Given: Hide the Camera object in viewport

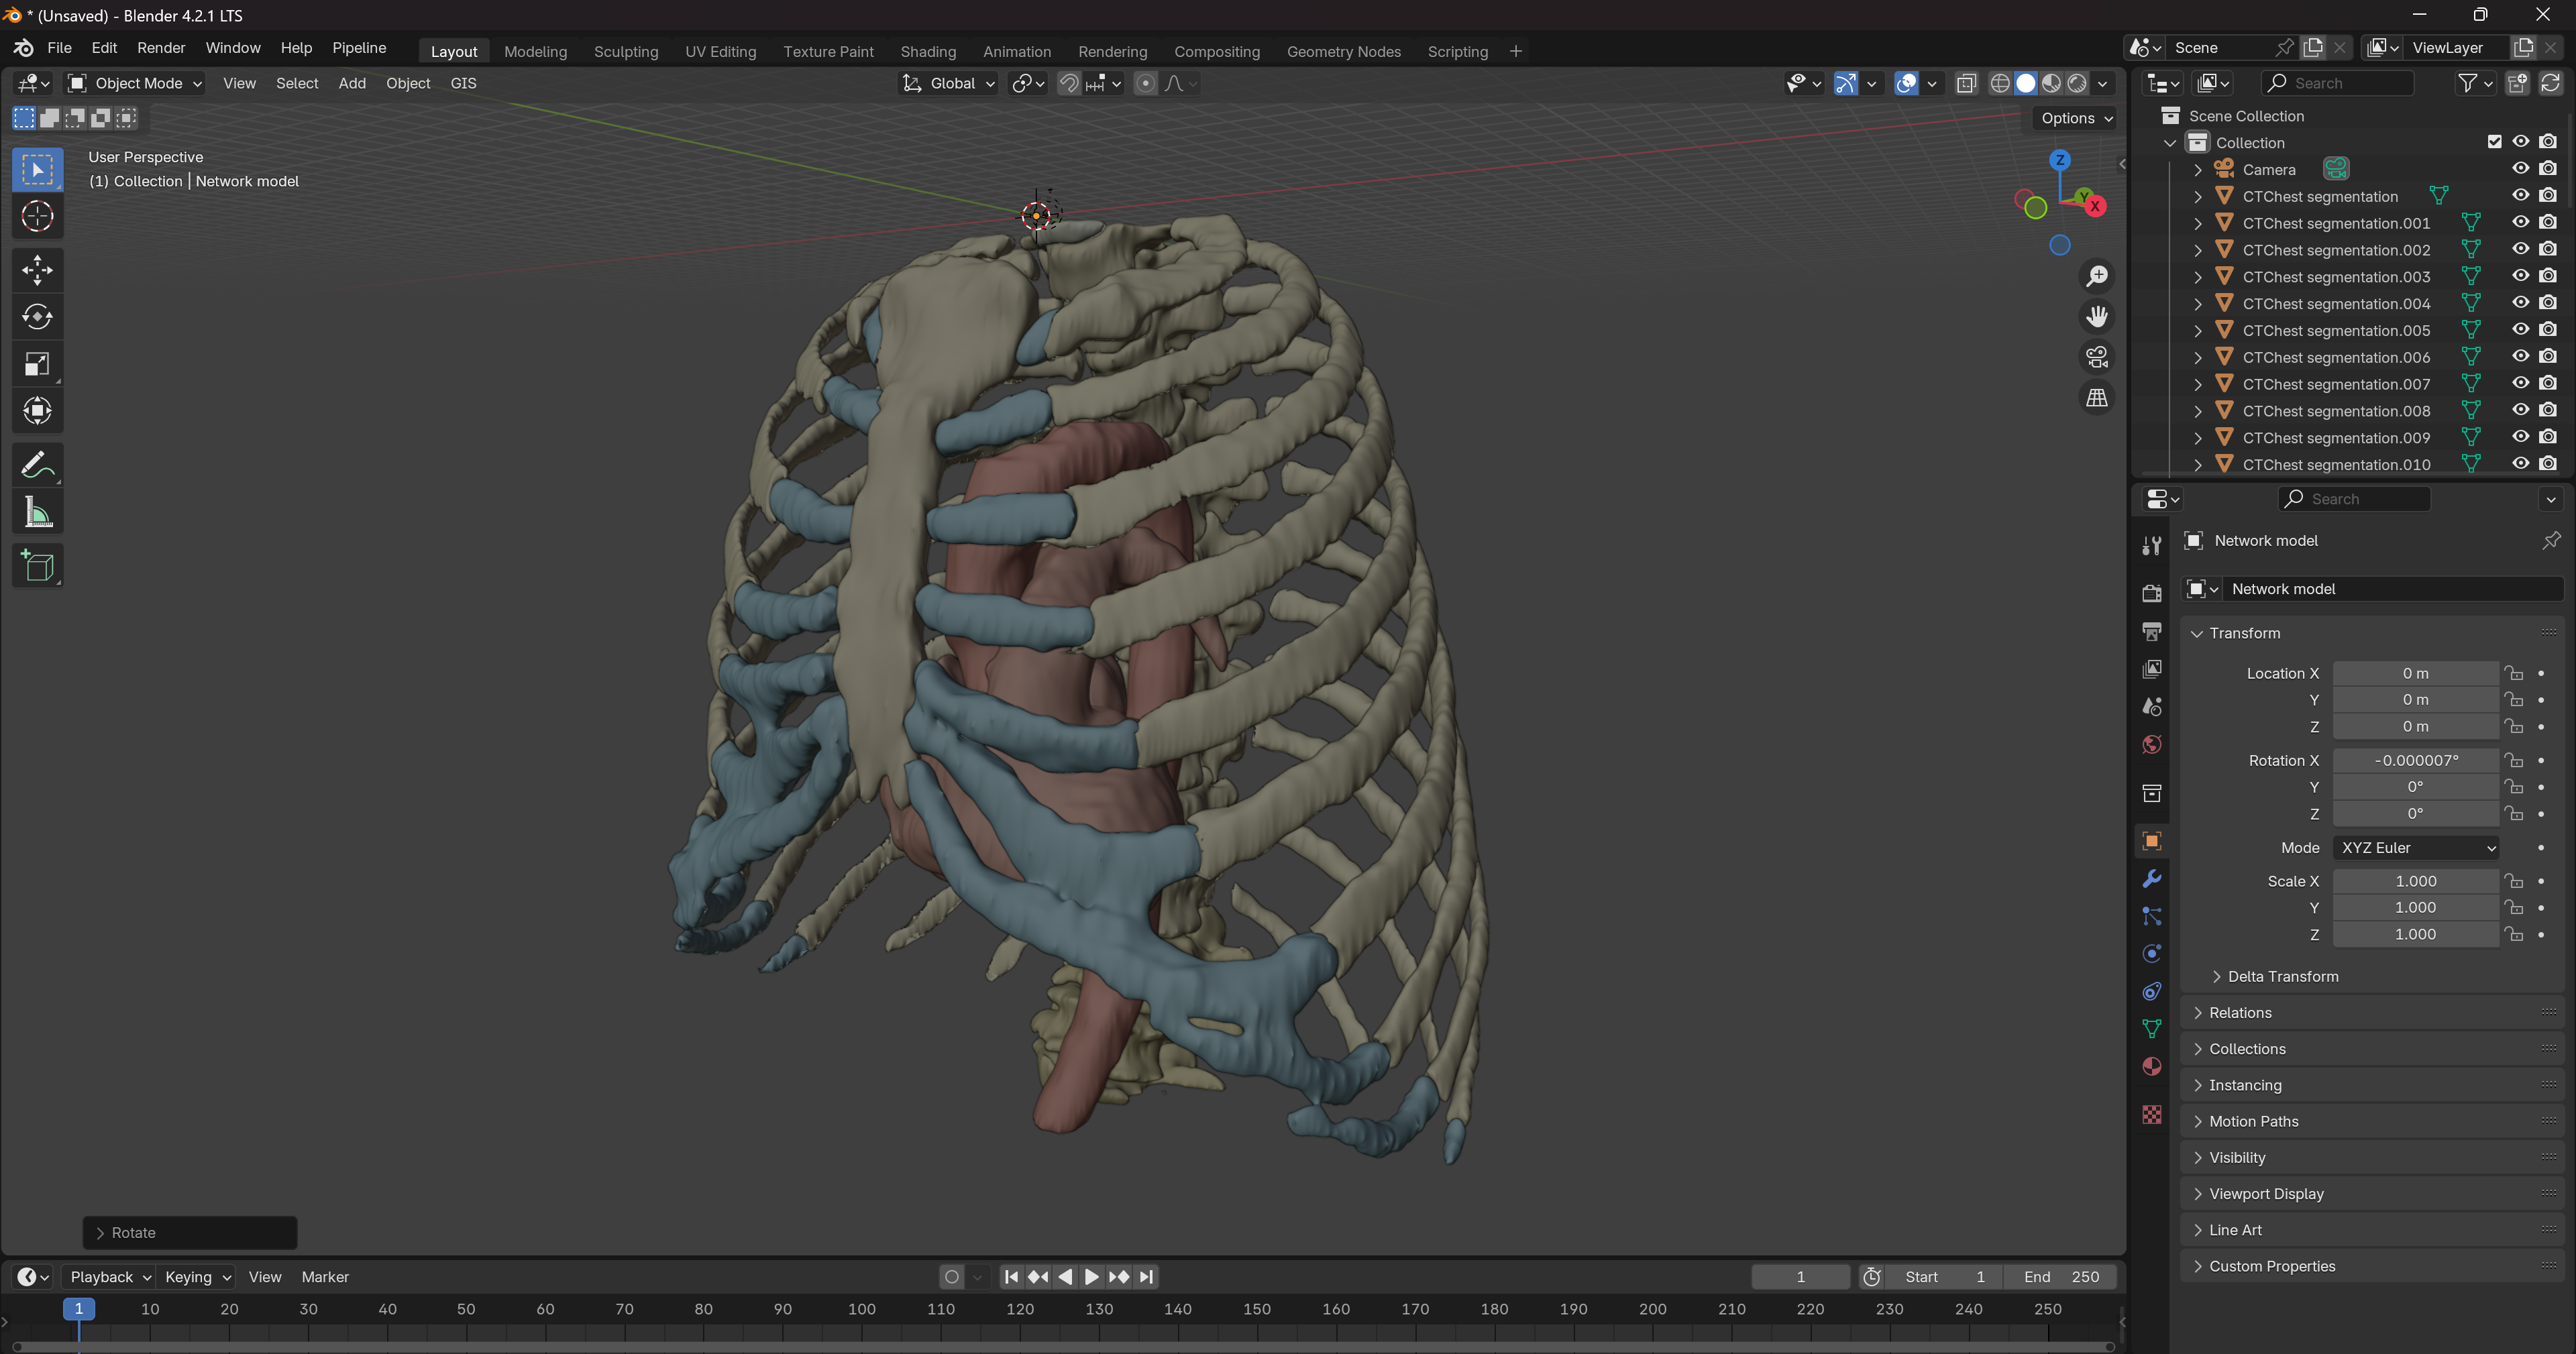Looking at the screenshot, I should tap(2520, 169).
